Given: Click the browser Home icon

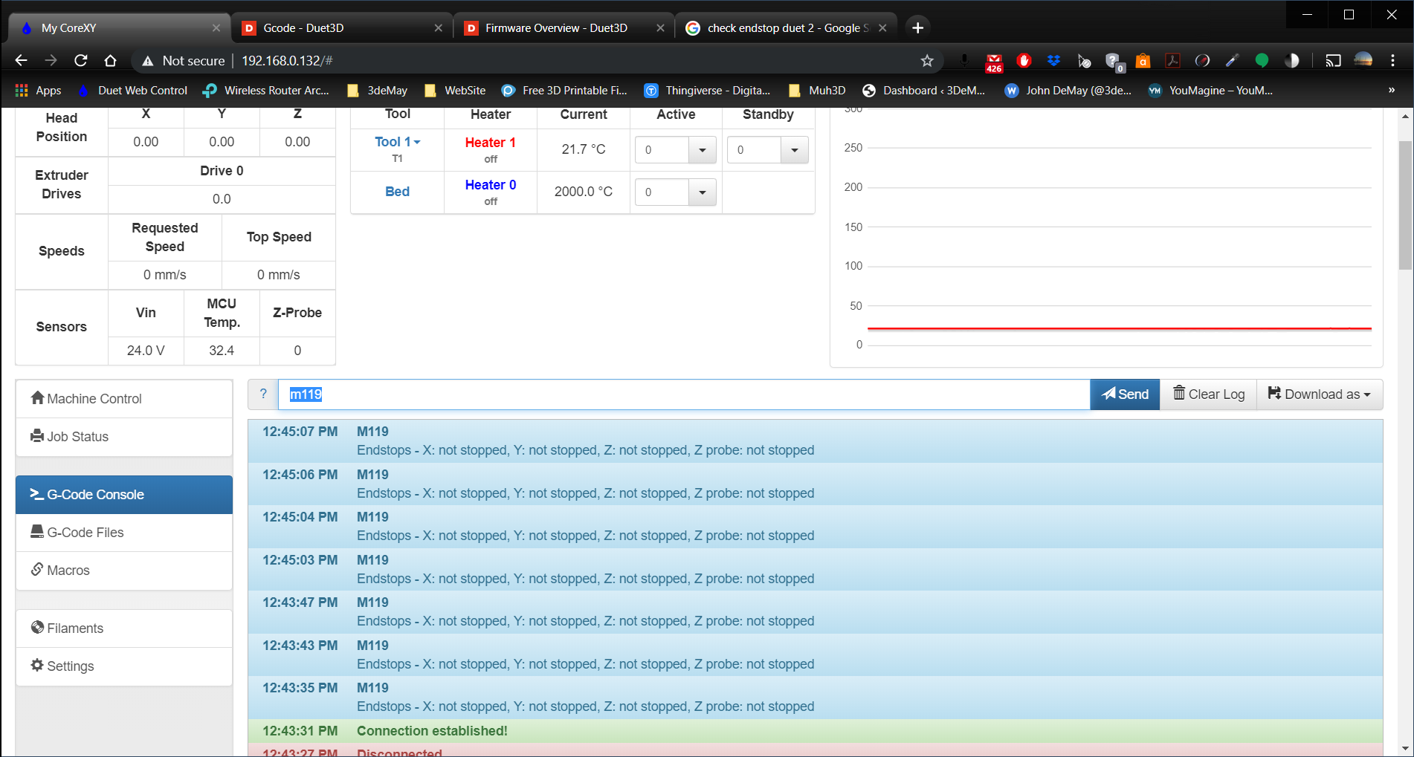Looking at the screenshot, I should coord(110,60).
